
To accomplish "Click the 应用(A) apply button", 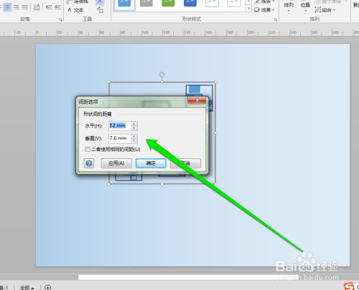I will click(116, 163).
